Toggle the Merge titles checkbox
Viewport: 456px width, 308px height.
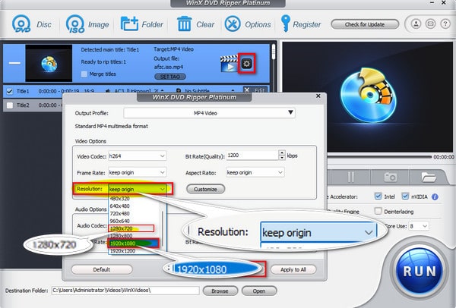tap(84, 74)
